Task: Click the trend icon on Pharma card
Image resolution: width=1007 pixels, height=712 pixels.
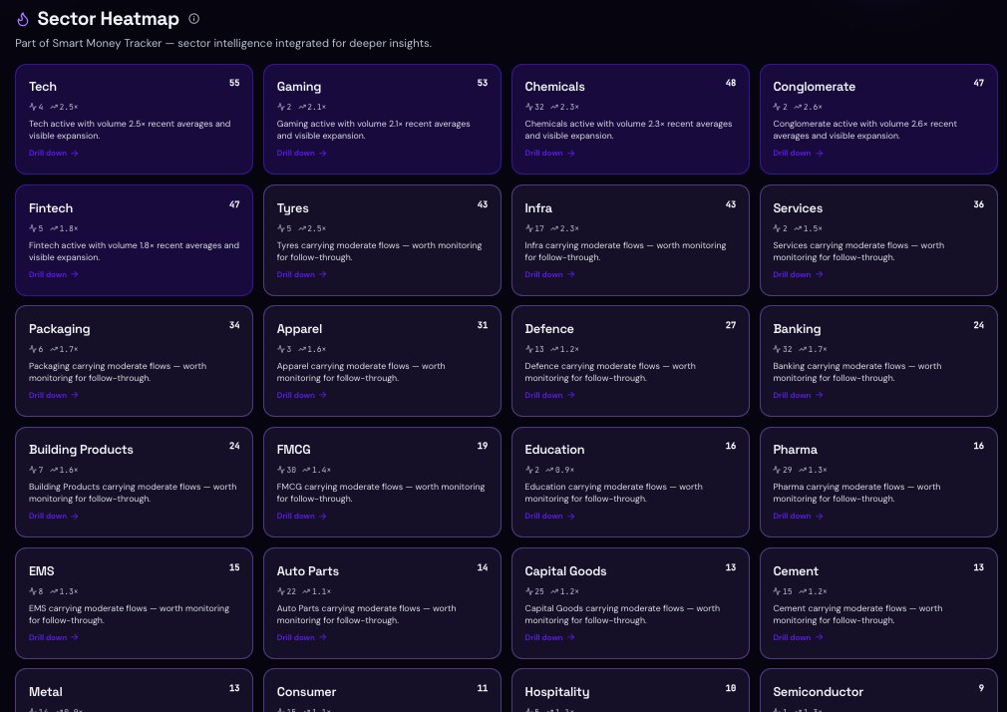Action: click(803, 470)
